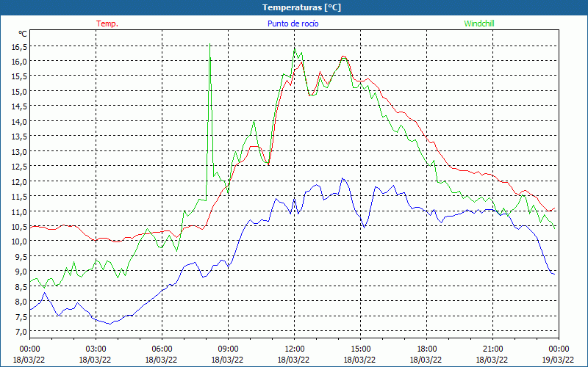Screen dimensions: 588x367
Task: Click the 9,5 y-axis value
Action: pyautogui.click(x=21, y=256)
